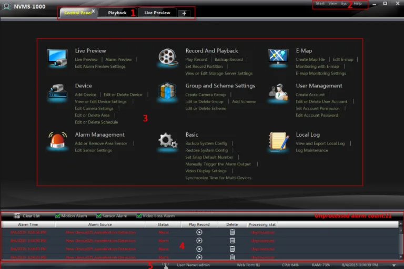Play the record for the first alarm row

click(199, 232)
